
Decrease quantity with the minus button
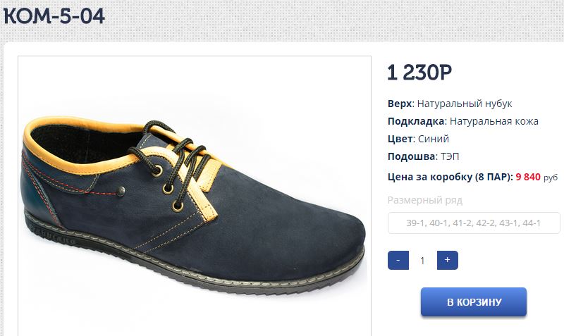398,260
